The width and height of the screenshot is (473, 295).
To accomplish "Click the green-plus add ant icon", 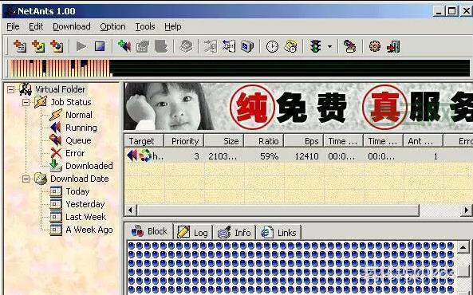I will [124, 46].
